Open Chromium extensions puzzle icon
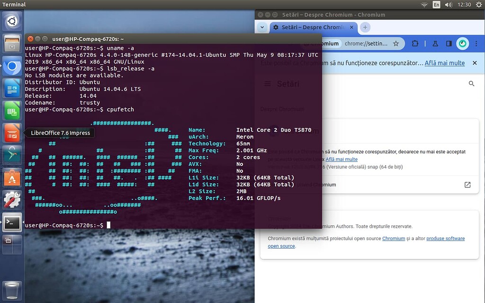 pos(415,43)
